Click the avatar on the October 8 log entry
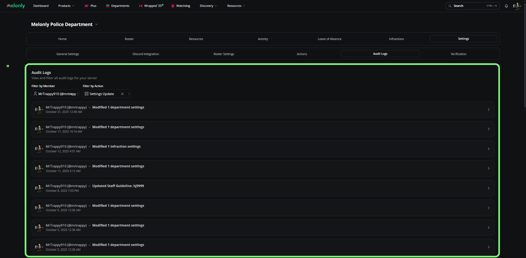526x258 pixels. [x=39, y=188]
